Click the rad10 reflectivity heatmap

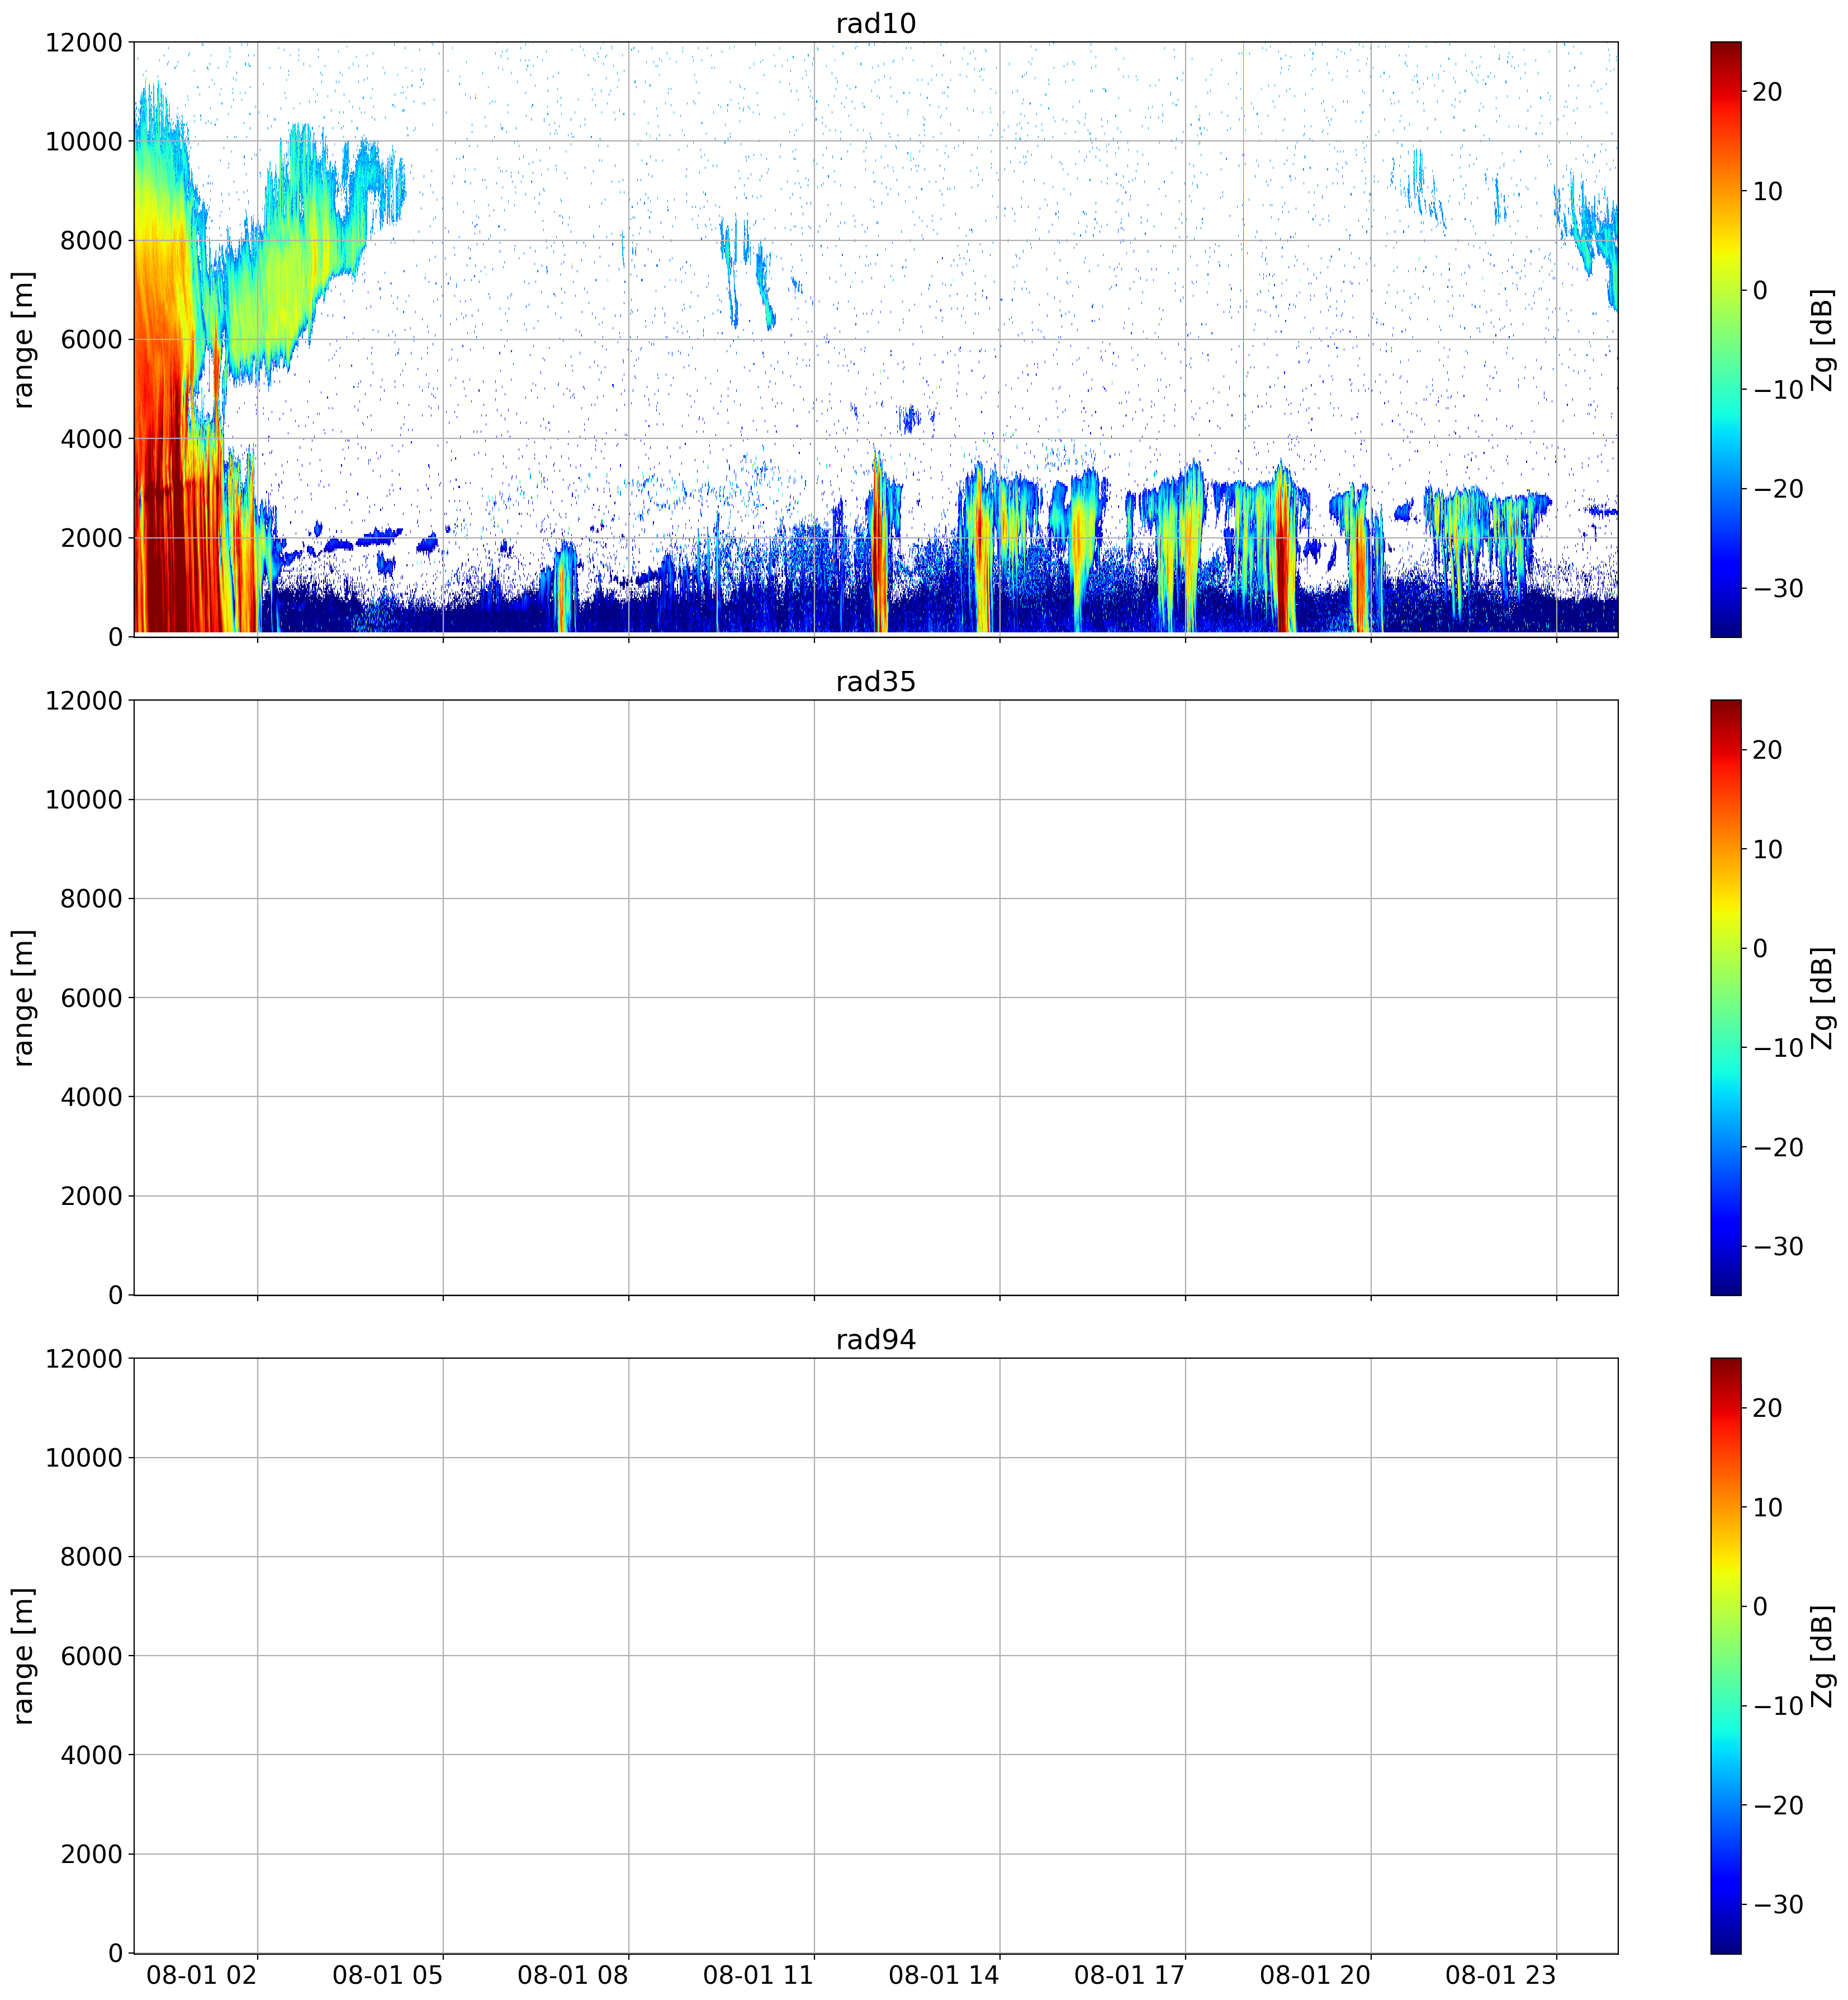[x=876, y=339]
